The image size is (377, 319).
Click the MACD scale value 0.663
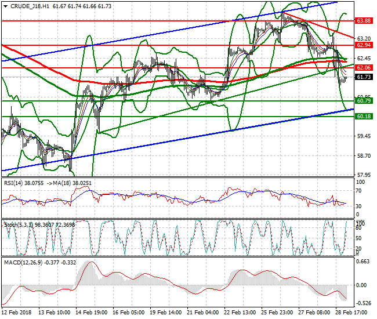364,262
